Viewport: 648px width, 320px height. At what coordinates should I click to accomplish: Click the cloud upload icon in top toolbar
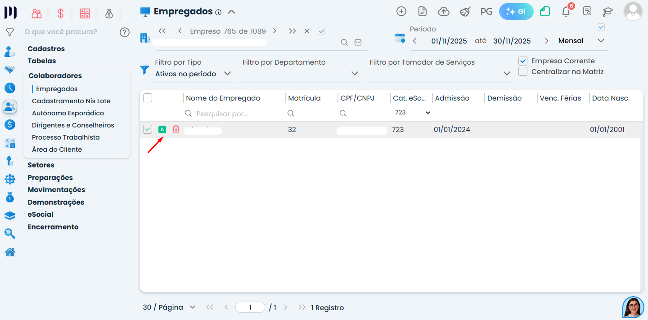[444, 12]
